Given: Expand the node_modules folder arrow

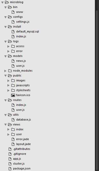Looking at the screenshot, I should [5, 71].
